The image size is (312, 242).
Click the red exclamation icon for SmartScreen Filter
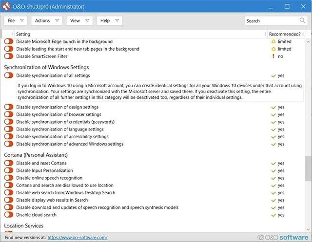273,56
